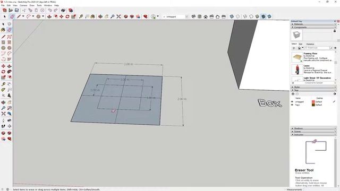Image resolution: width=340 pixels, height=191 pixels.
Task: Select the Protractor tool in left toolbar
Action: pos(3,90)
